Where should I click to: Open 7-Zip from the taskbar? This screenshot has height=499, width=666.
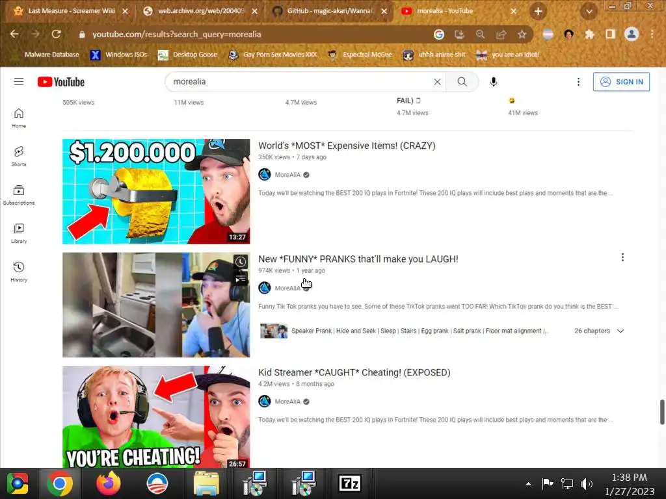[349, 483]
